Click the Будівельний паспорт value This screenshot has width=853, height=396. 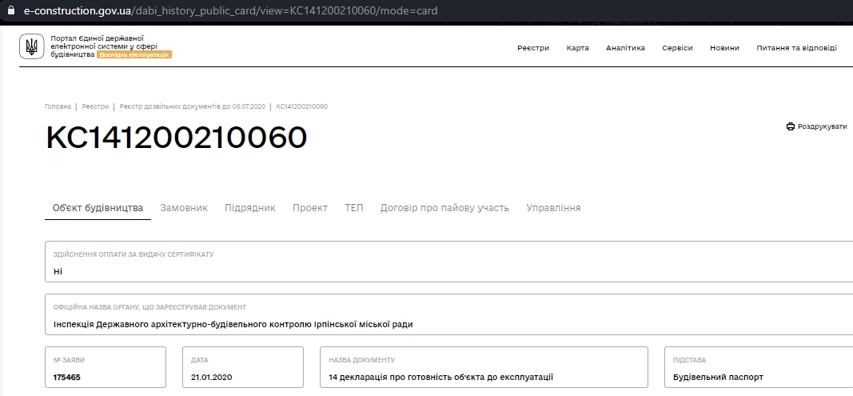[718, 377]
